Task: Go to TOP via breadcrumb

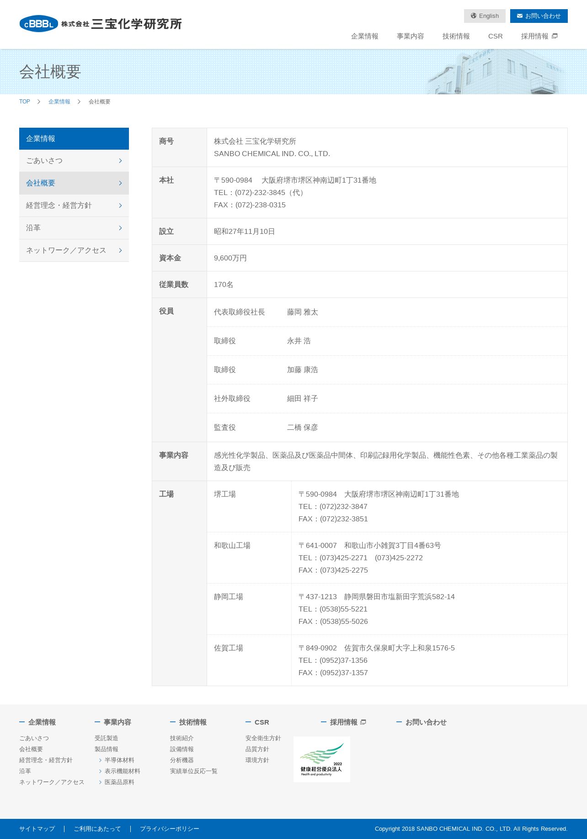Action: (x=25, y=102)
